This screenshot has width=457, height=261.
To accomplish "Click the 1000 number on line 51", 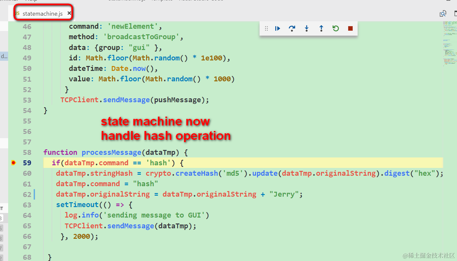I will (222, 79).
